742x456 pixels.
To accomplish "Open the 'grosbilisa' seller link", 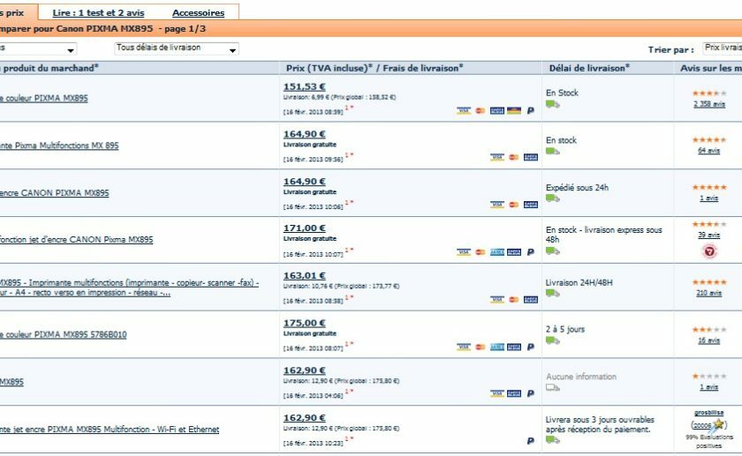I will tap(708, 413).
